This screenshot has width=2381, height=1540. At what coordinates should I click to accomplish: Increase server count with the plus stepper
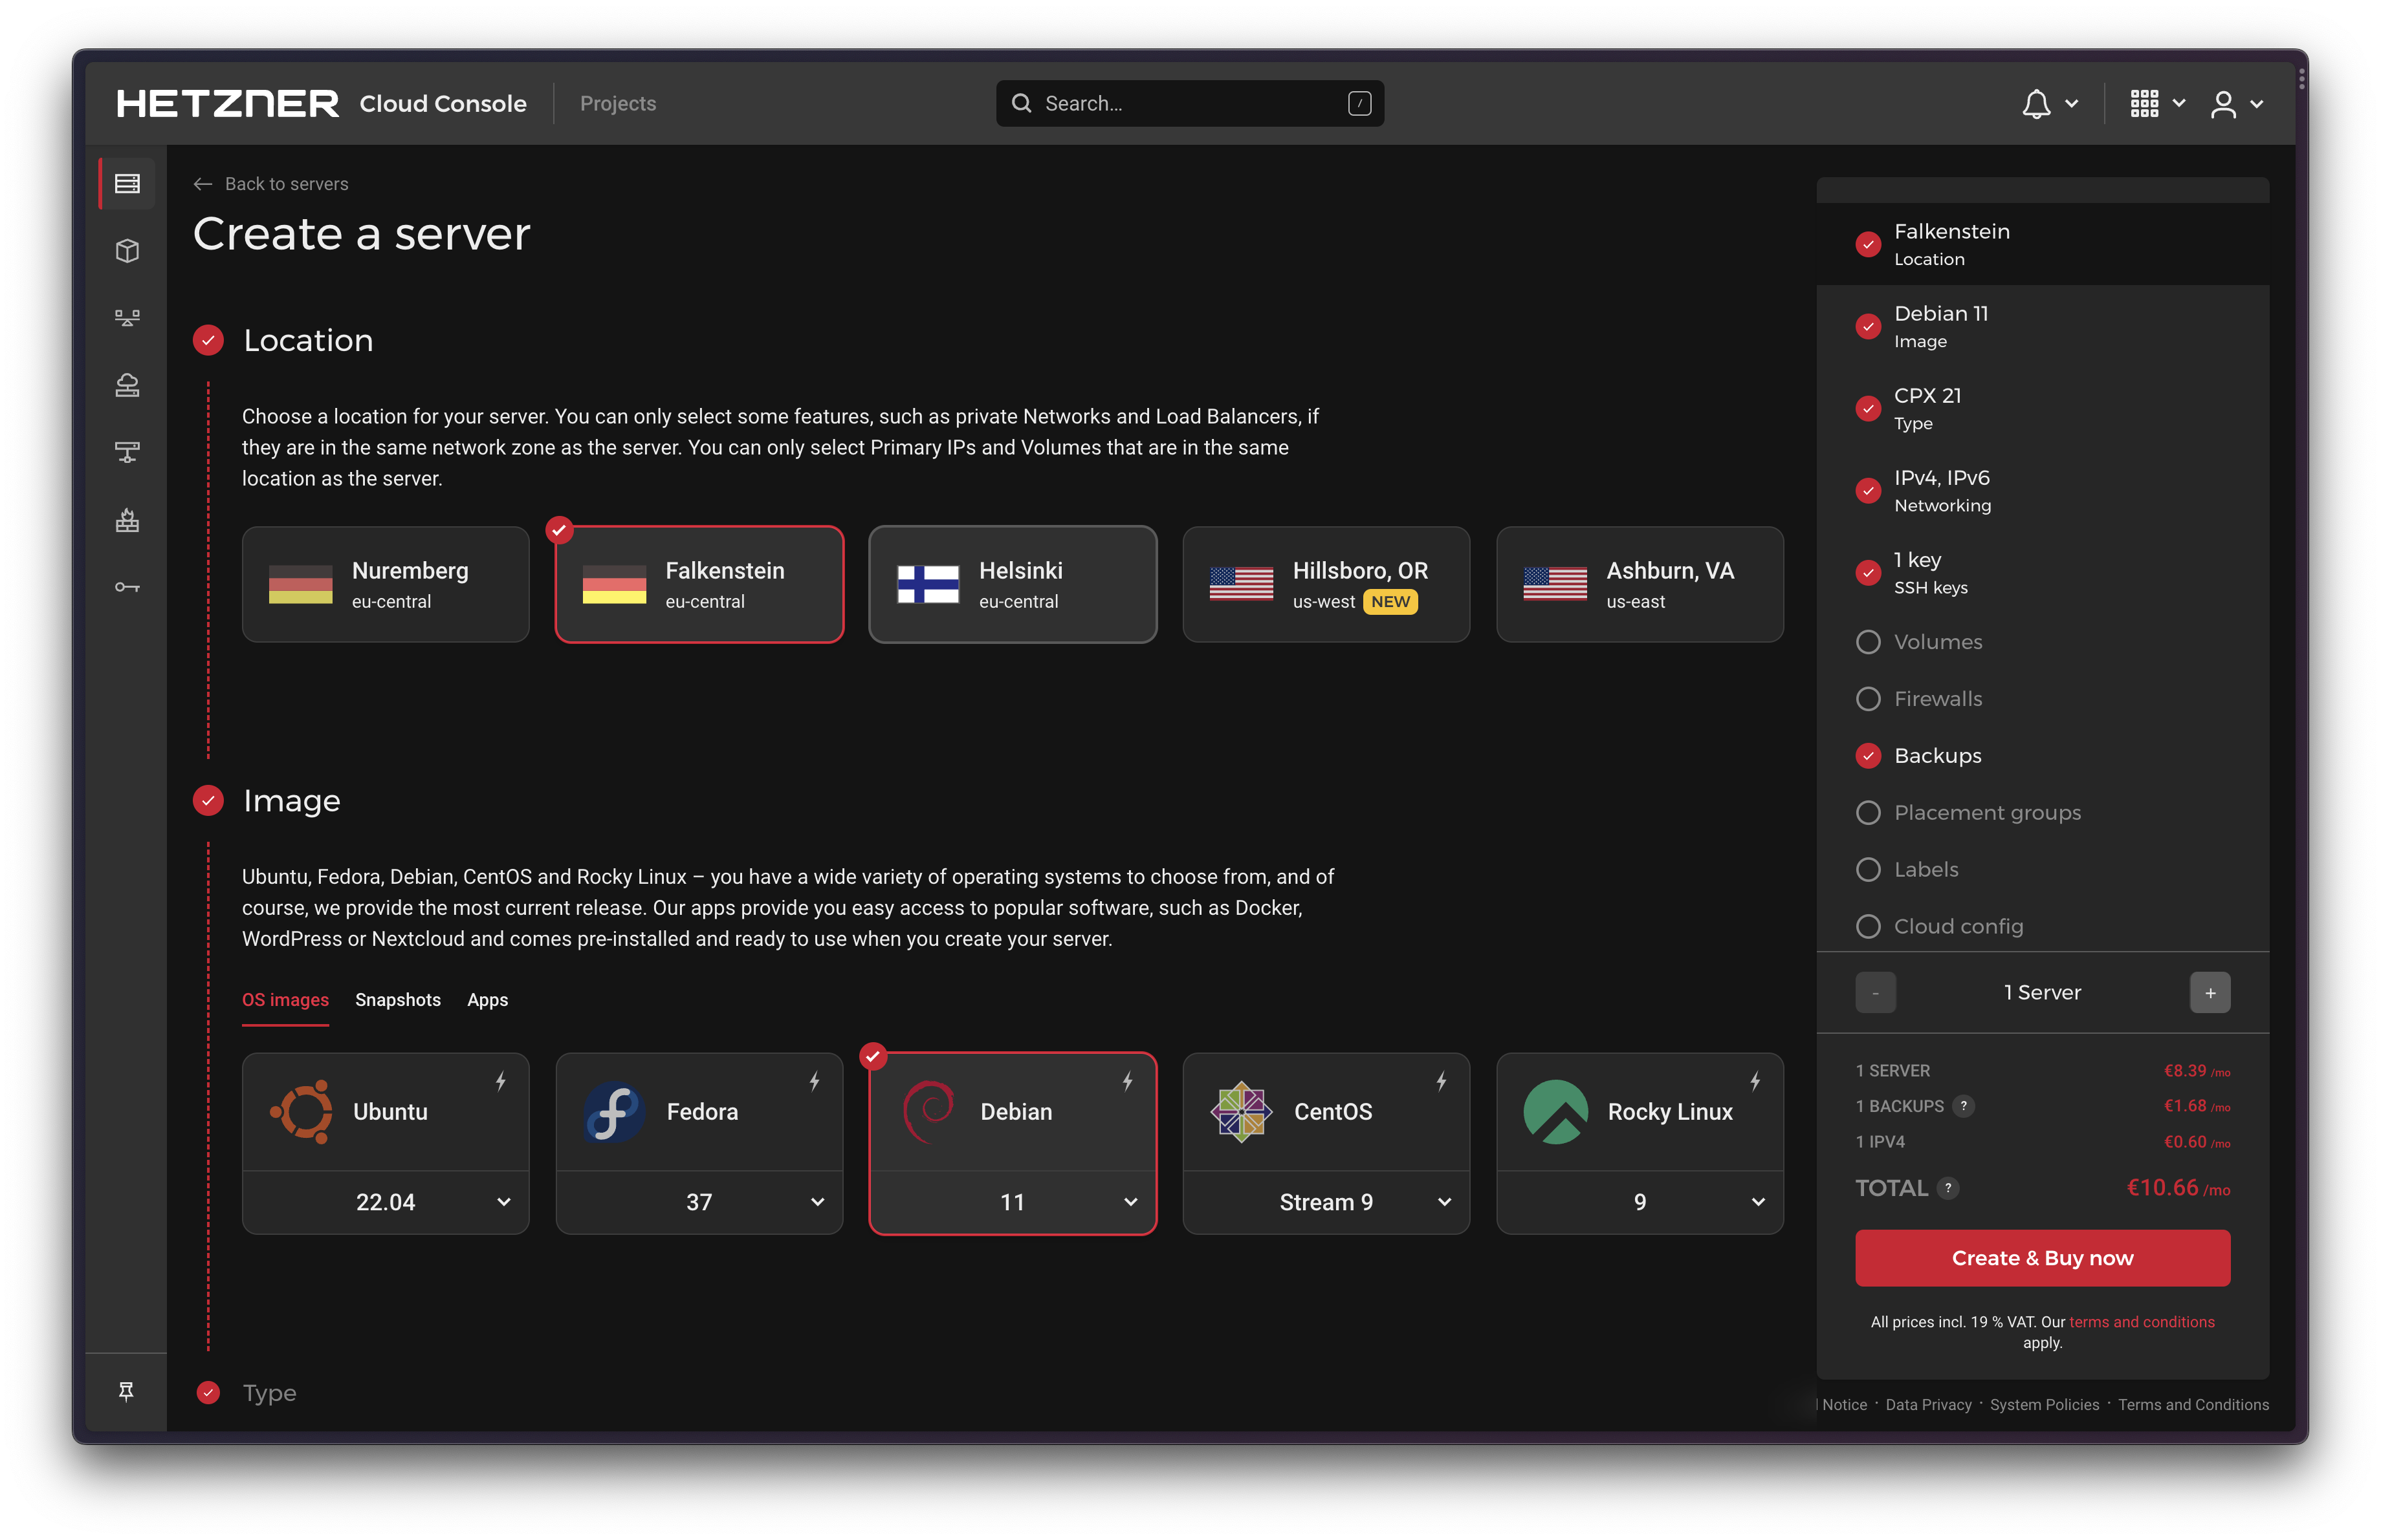(x=2211, y=992)
